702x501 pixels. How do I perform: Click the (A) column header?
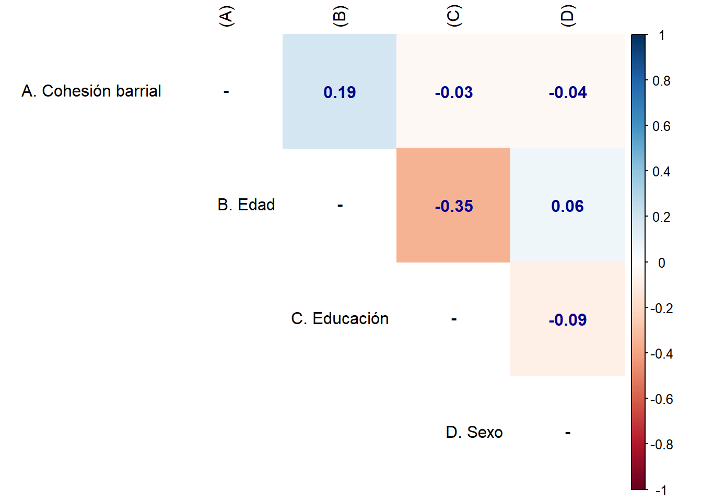[226, 16]
